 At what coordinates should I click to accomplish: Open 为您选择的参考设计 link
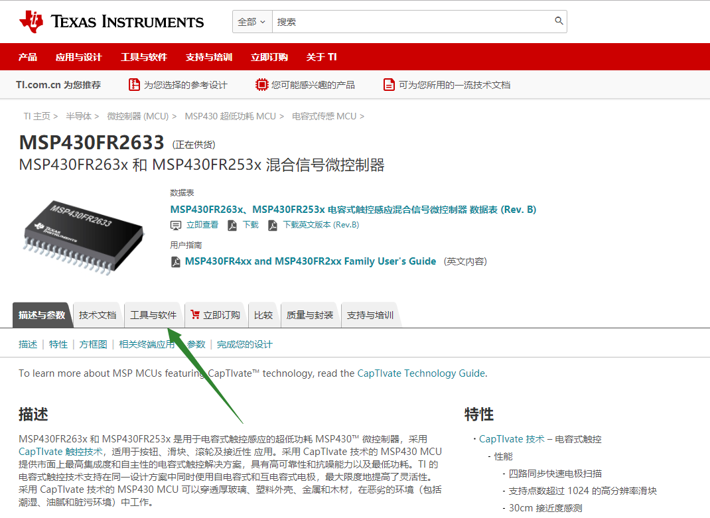(x=186, y=85)
